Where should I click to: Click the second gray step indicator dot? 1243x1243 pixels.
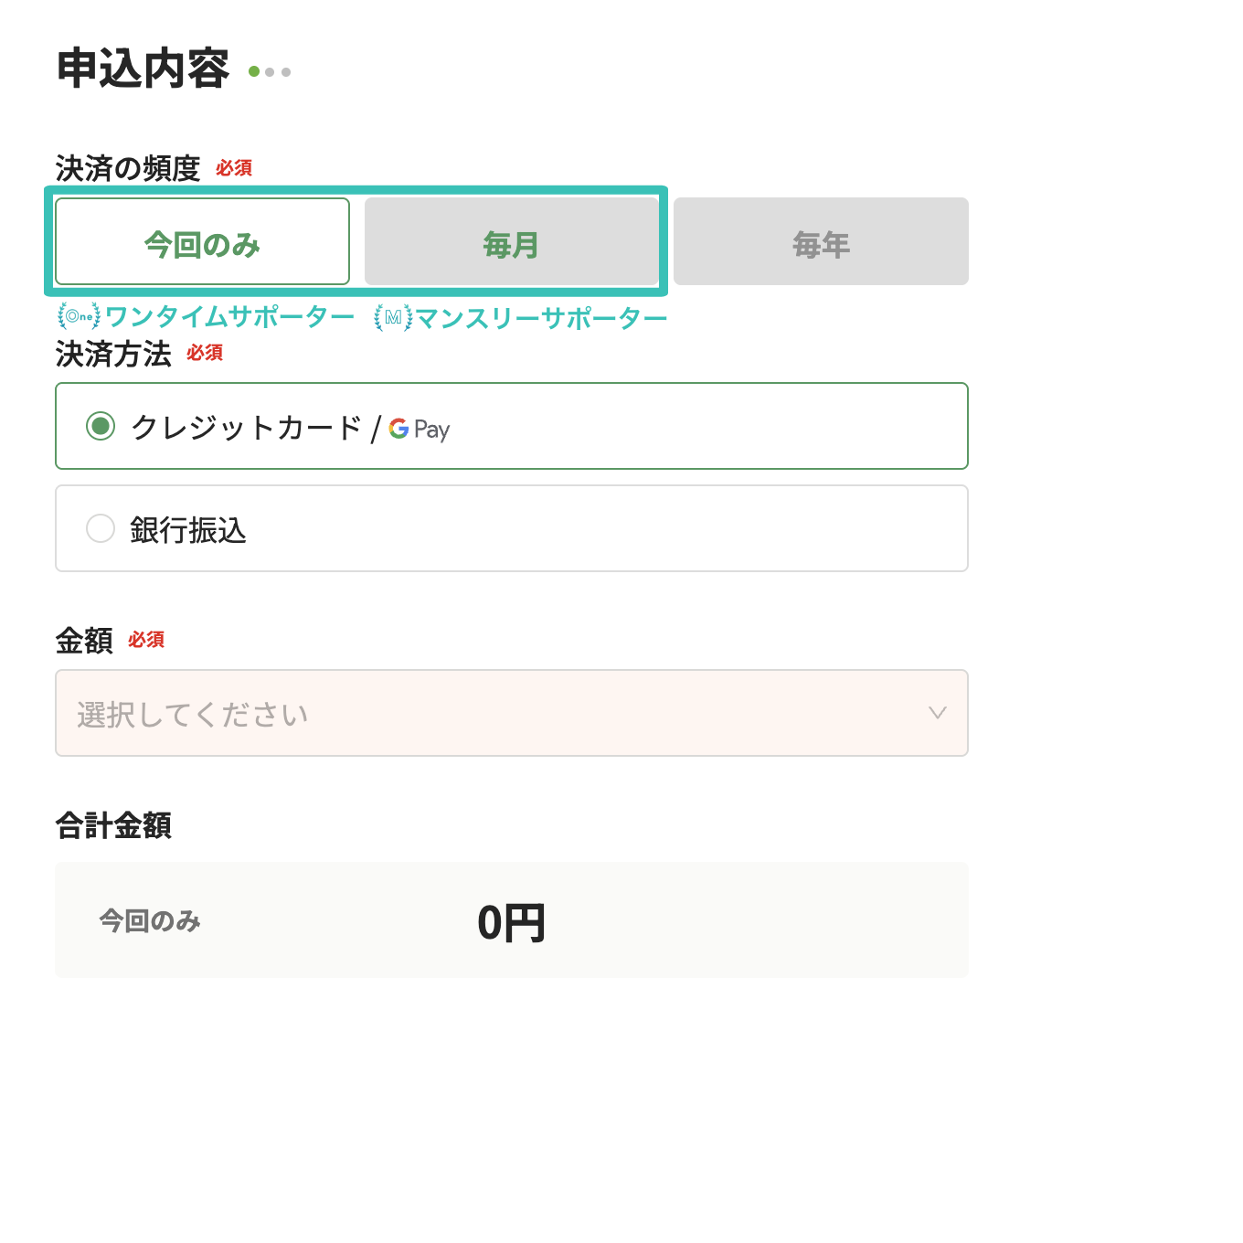270,71
